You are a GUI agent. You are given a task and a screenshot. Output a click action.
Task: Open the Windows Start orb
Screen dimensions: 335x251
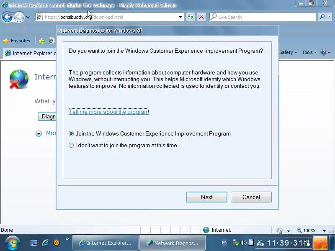coord(13,243)
